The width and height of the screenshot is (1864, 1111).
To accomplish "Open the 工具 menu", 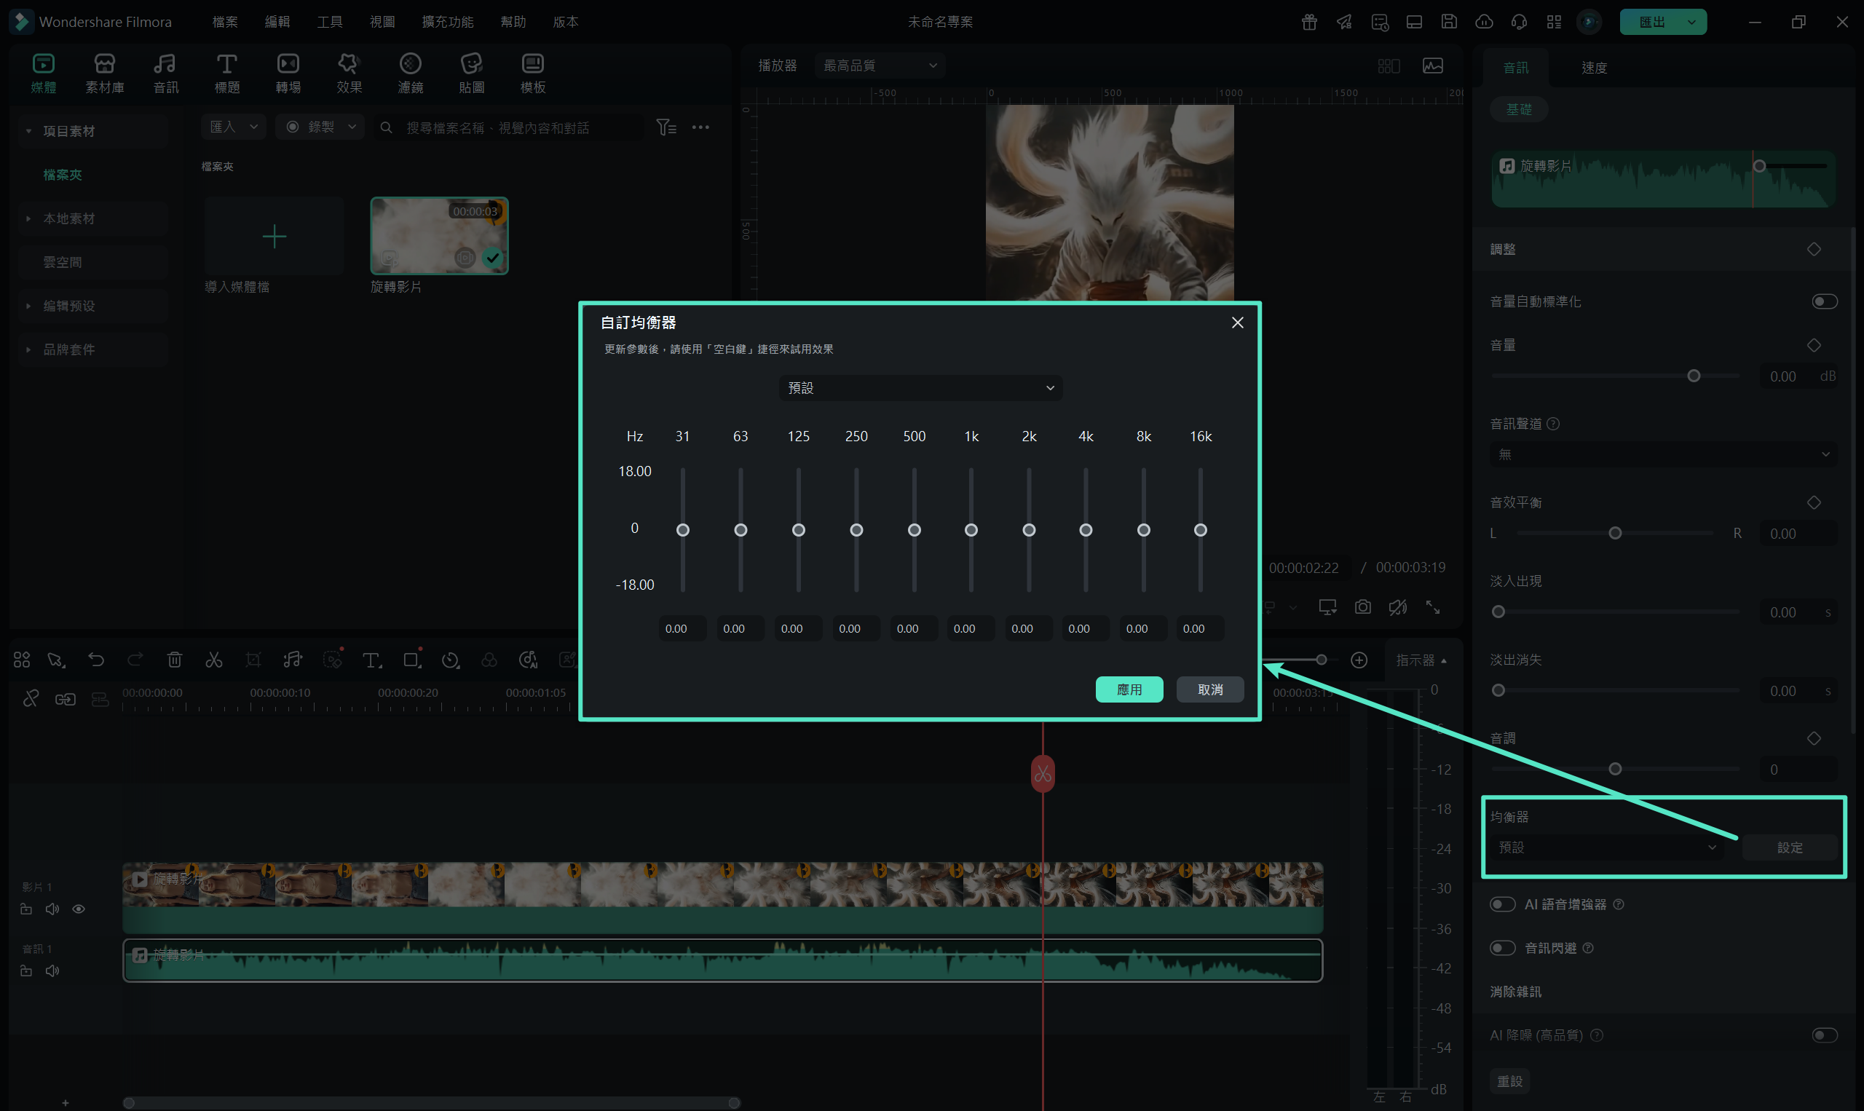I will click(329, 22).
